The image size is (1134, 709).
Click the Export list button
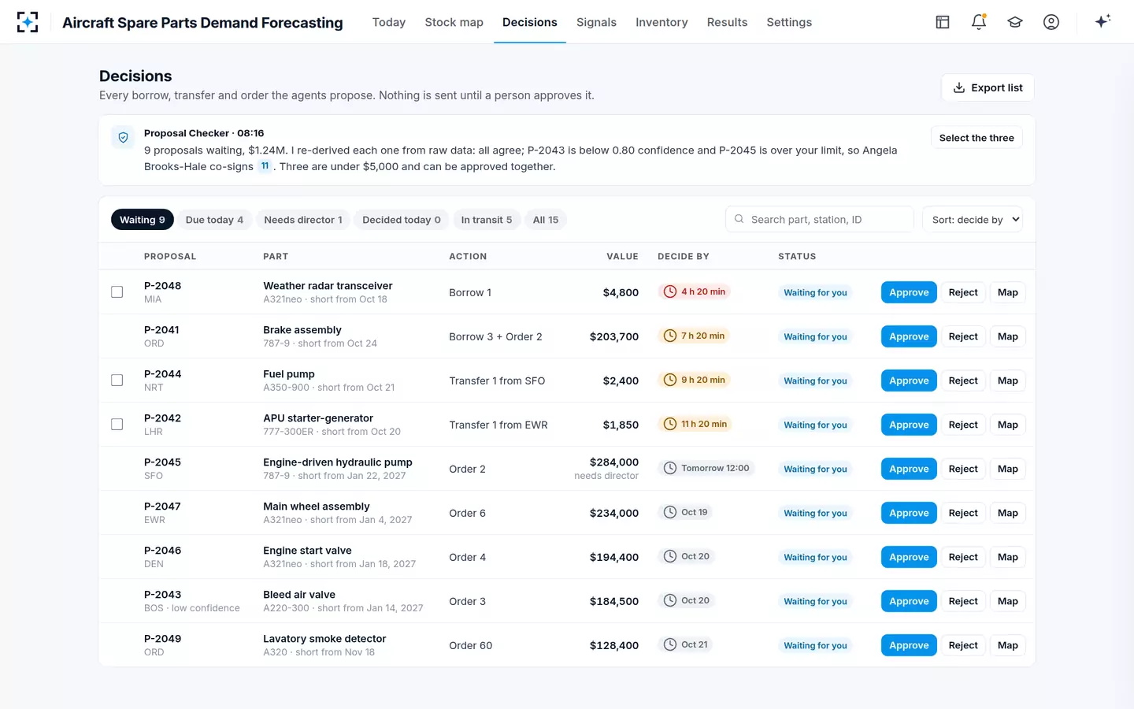[x=988, y=87]
